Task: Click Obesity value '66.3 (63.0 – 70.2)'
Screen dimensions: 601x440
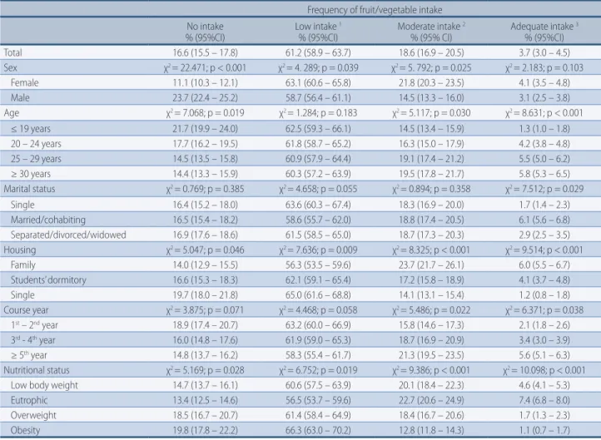Action: pyautogui.click(x=318, y=430)
